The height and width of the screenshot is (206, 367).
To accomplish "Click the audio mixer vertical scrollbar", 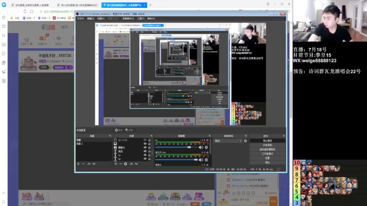I will 210,146.
